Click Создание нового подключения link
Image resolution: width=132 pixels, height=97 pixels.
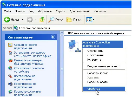[x=25, y=47]
